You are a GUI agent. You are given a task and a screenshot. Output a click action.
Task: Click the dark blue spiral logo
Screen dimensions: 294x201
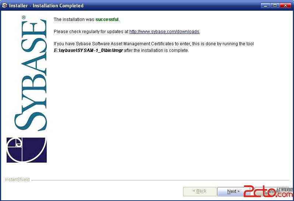[27, 150]
